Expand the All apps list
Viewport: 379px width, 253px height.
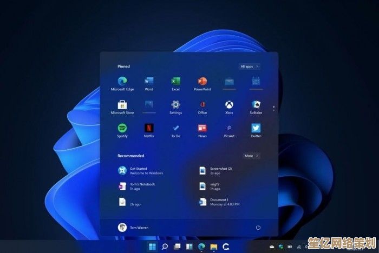point(249,66)
